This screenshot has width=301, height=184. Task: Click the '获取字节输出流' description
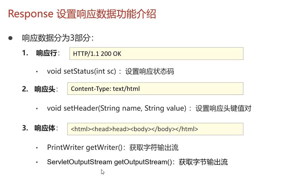coord(203,162)
